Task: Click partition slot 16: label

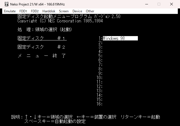Action: coord(99,104)
